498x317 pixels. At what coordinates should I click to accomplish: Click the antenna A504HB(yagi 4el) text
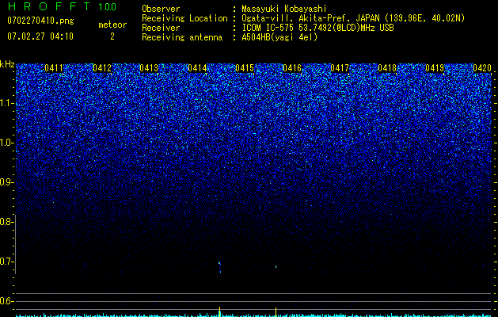pyautogui.click(x=279, y=37)
